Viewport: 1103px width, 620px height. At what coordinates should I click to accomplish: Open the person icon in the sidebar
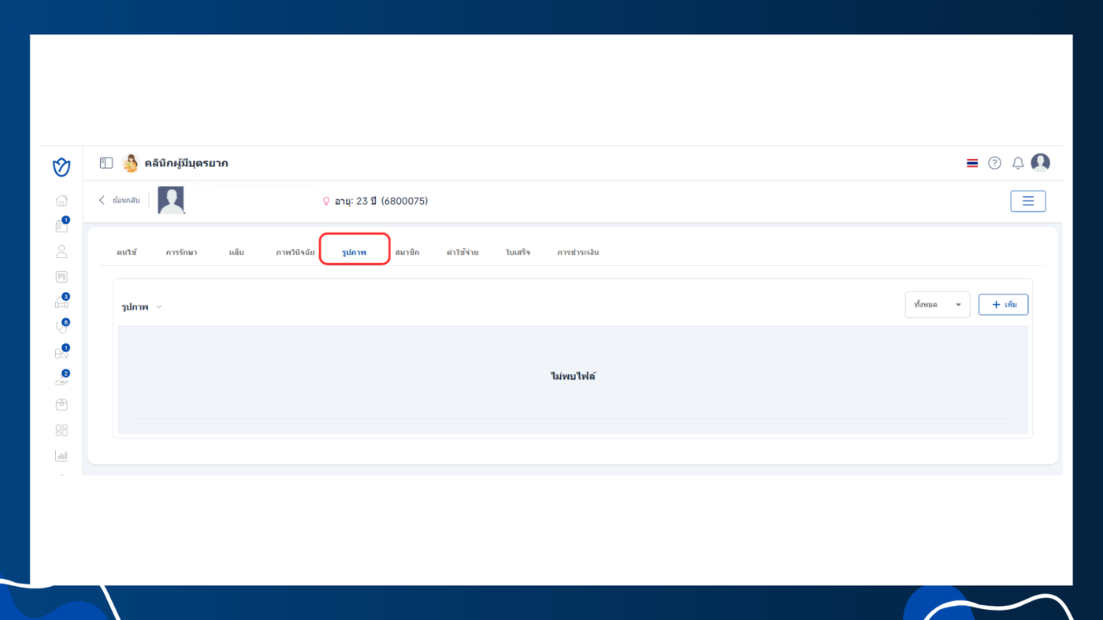click(61, 251)
